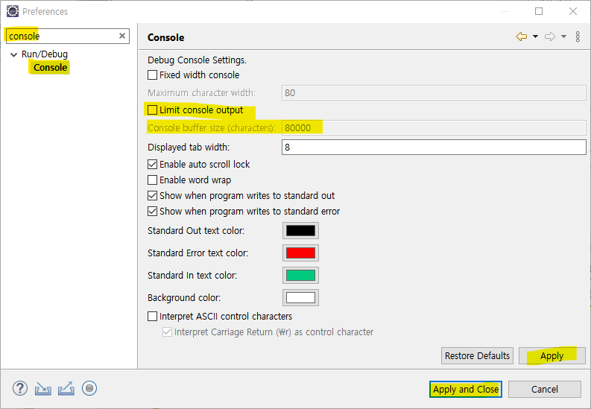Click the Export preferences icon
Image resolution: width=591 pixels, height=409 pixels.
click(66, 389)
